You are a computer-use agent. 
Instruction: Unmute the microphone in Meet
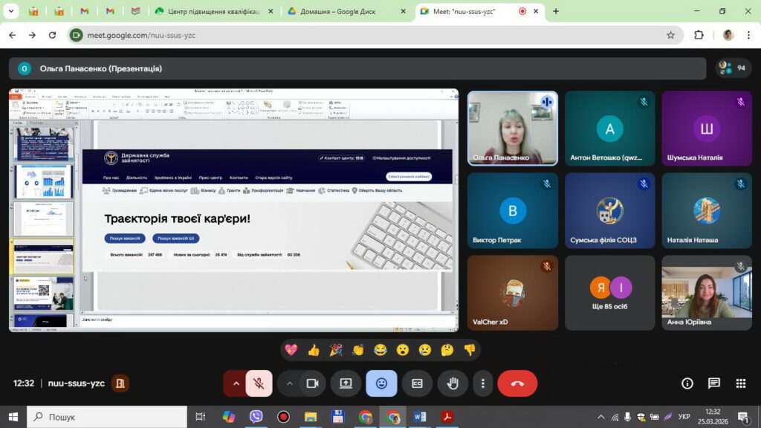click(x=259, y=383)
